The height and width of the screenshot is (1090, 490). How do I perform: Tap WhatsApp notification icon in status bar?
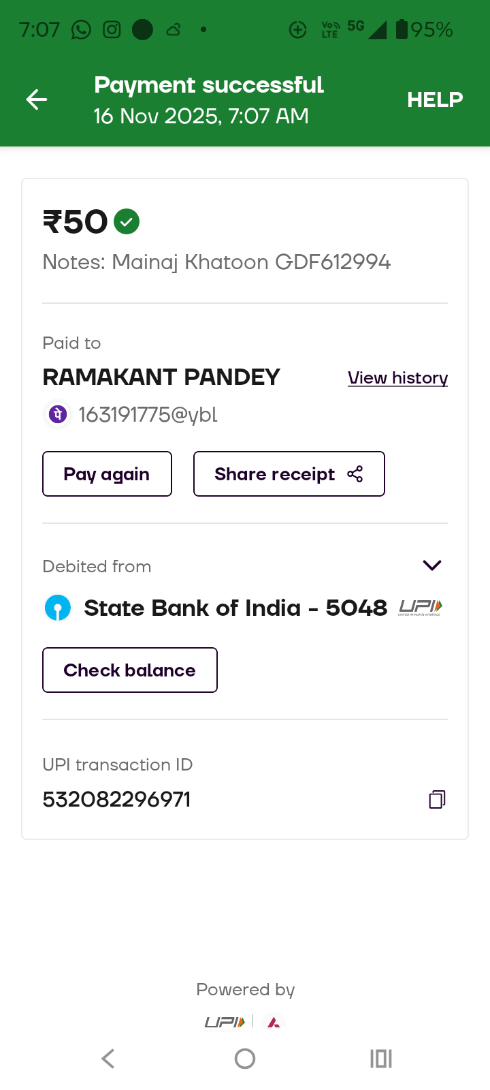(81, 30)
